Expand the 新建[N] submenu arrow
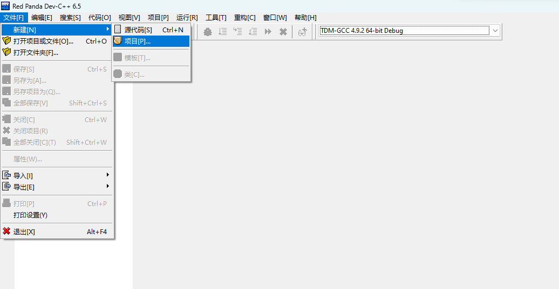559x289 pixels. coord(108,29)
